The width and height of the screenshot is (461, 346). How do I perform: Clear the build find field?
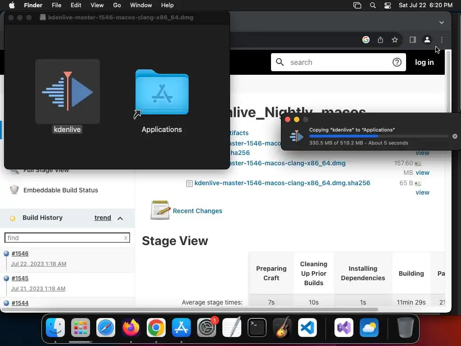coord(126,238)
